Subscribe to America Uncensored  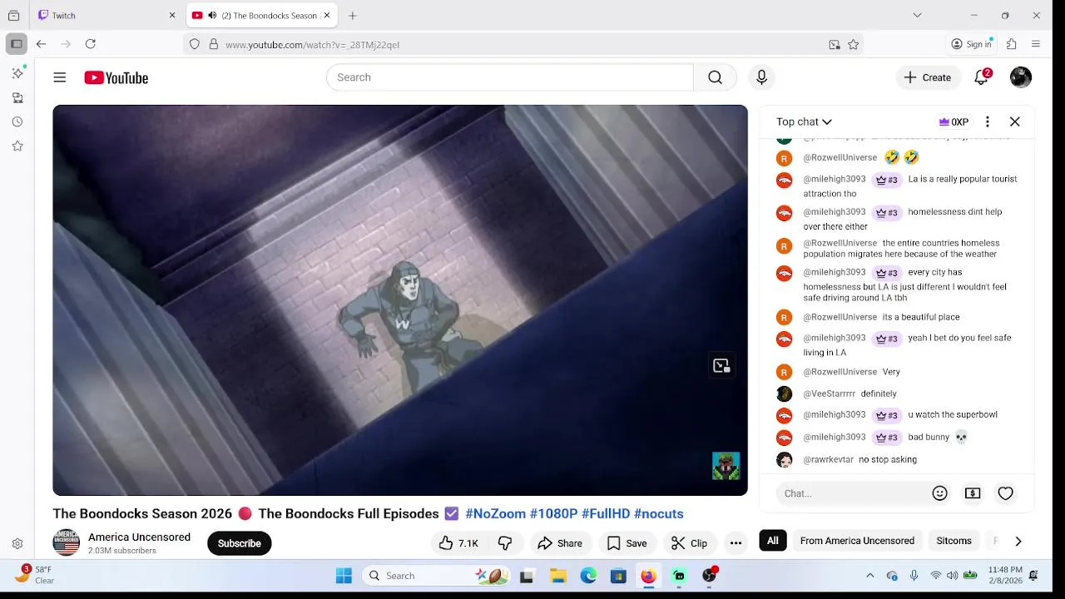[240, 543]
